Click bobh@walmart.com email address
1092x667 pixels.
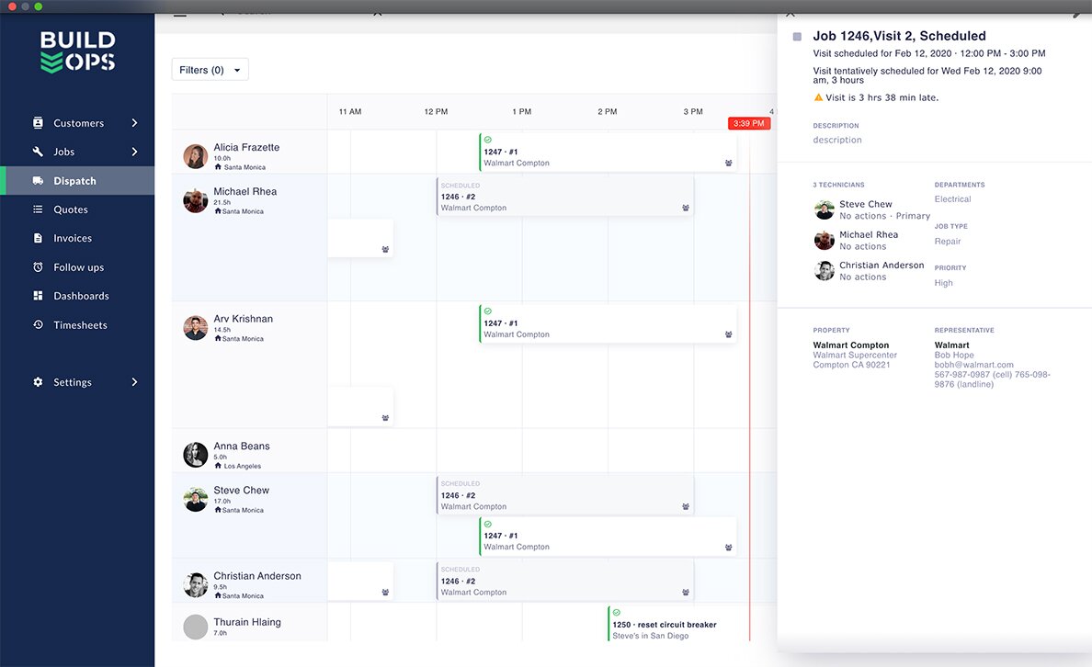(x=973, y=364)
